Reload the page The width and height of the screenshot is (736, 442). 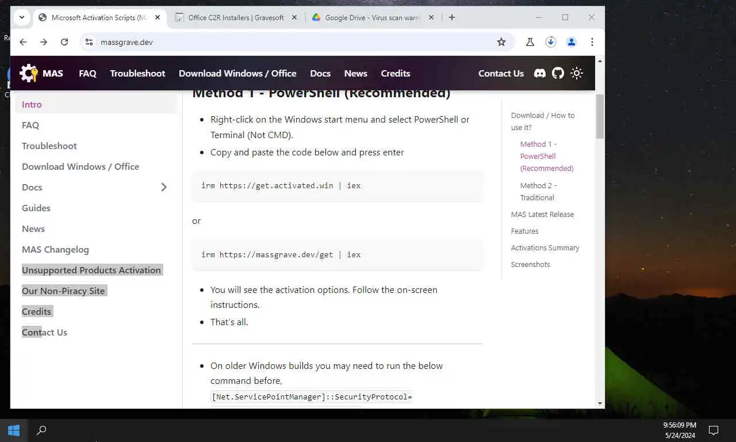tap(64, 42)
